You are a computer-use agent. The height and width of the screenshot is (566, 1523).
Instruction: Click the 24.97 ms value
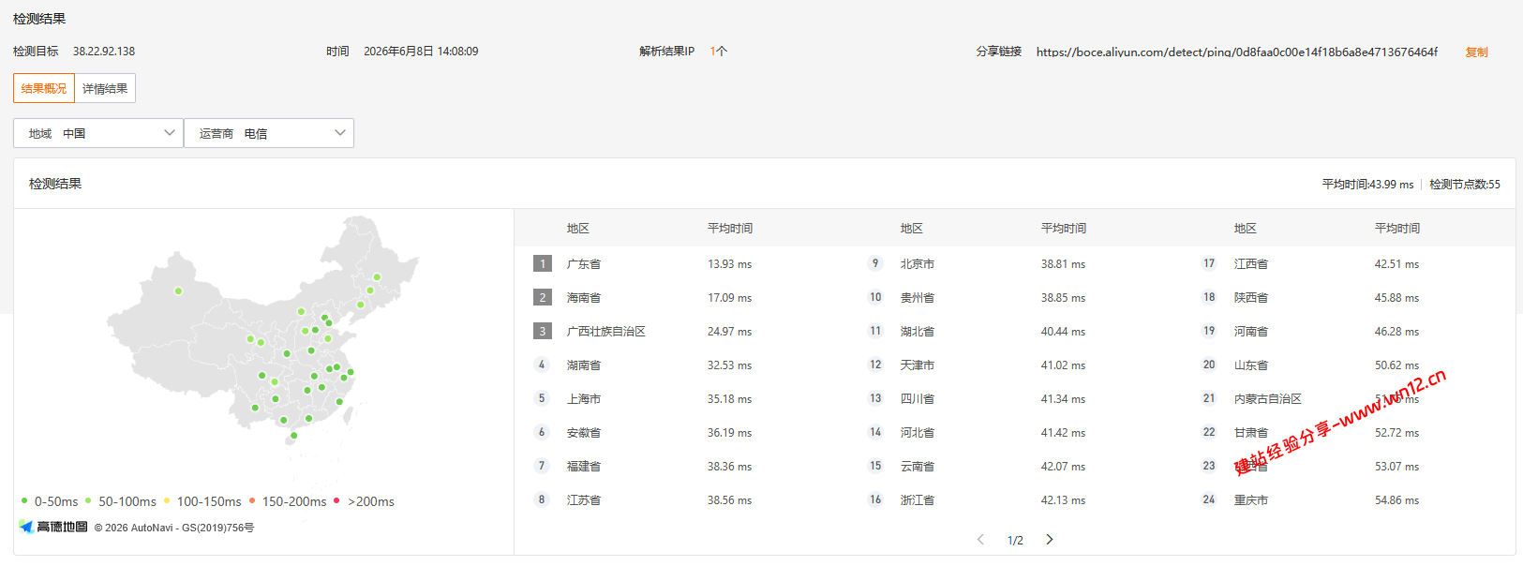pyautogui.click(x=729, y=332)
